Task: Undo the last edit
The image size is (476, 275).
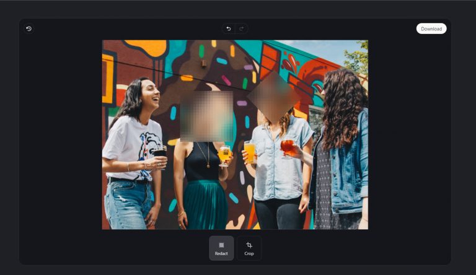Action: pyautogui.click(x=228, y=28)
